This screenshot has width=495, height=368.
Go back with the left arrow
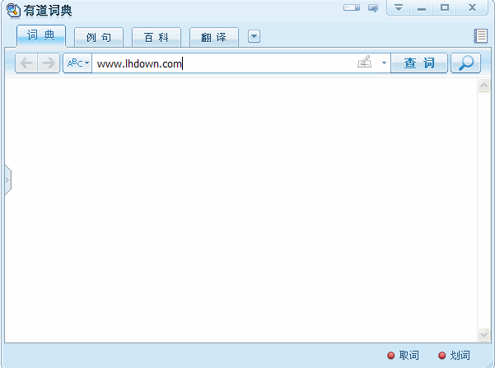coord(26,63)
